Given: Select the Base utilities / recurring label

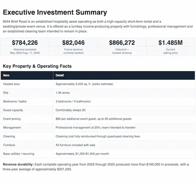Looking at the screenshot, I should point(19,154).
